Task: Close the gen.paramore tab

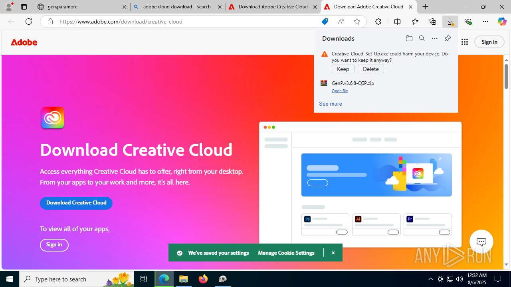Action: (x=124, y=7)
